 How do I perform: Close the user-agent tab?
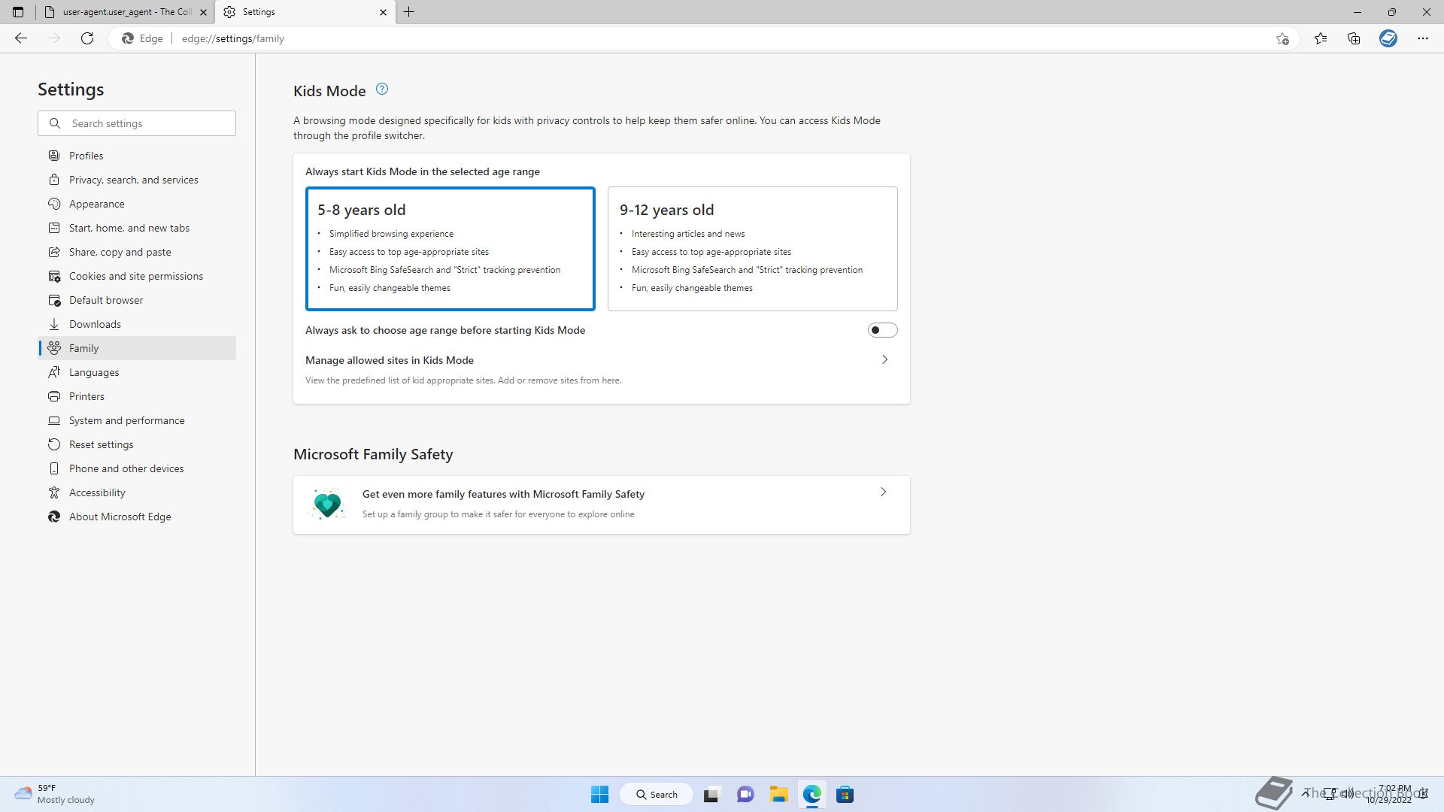click(x=203, y=12)
